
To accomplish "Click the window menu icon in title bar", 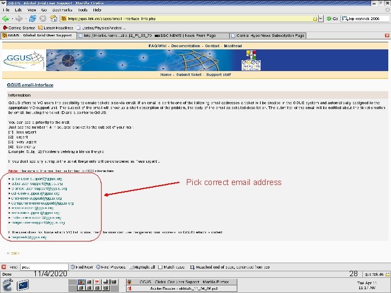I will tap(3, 3).
